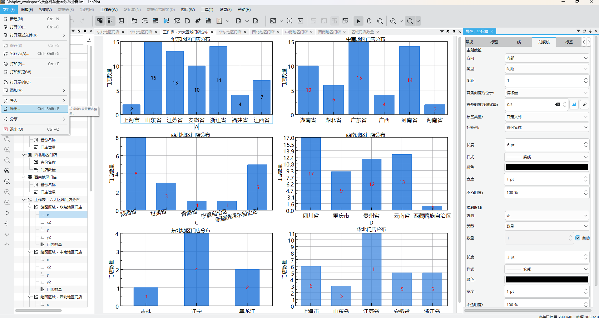Click the sidebar zoom in X icon
Image resolution: width=599 pixels, height=318 pixels.
click(x=7, y=171)
